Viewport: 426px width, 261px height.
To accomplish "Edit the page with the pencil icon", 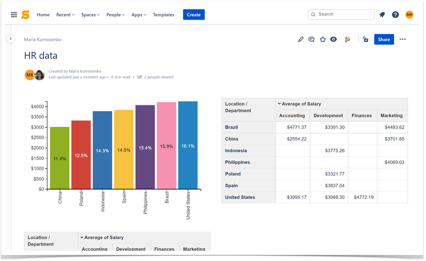I will tap(301, 39).
